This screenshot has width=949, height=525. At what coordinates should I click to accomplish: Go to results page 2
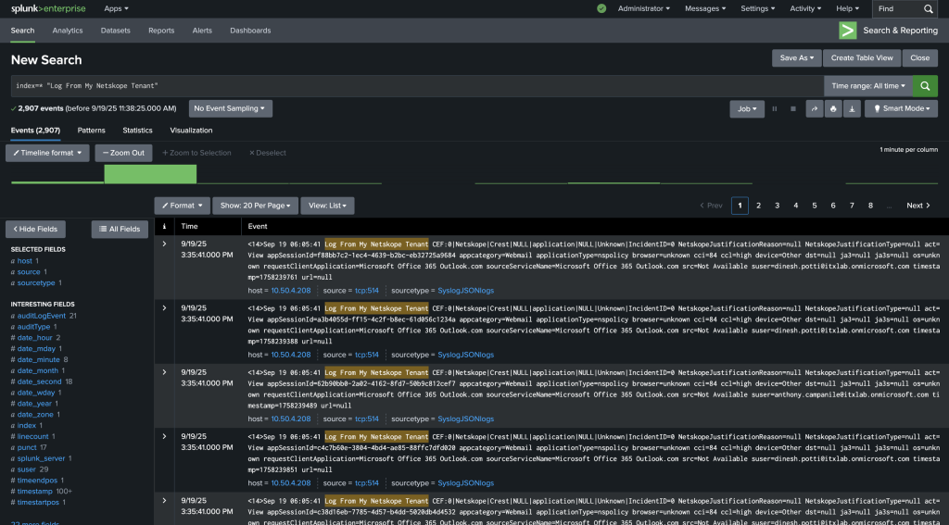(x=758, y=206)
